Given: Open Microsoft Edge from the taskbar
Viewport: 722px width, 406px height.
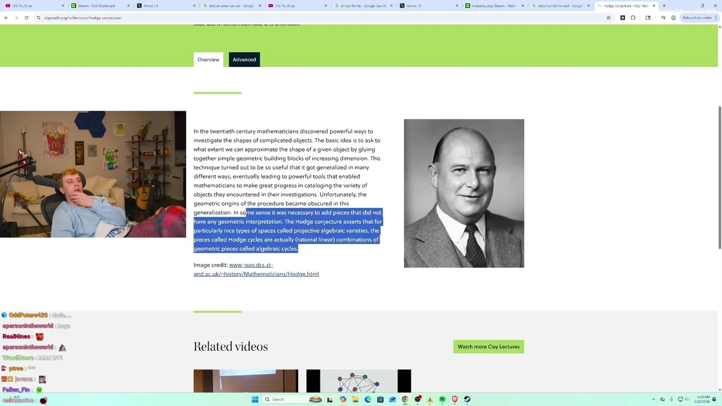Looking at the screenshot, I should [x=368, y=399].
